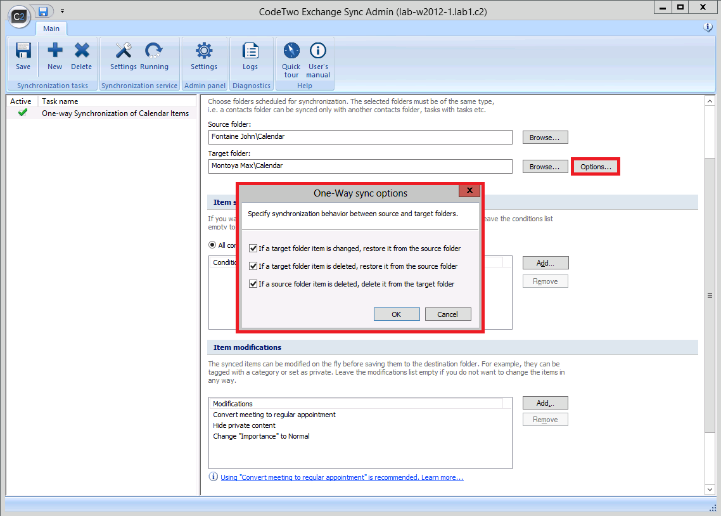The image size is (721, 516).
Task: Open Admin panel Settings gear
Action: pos(204,56)
